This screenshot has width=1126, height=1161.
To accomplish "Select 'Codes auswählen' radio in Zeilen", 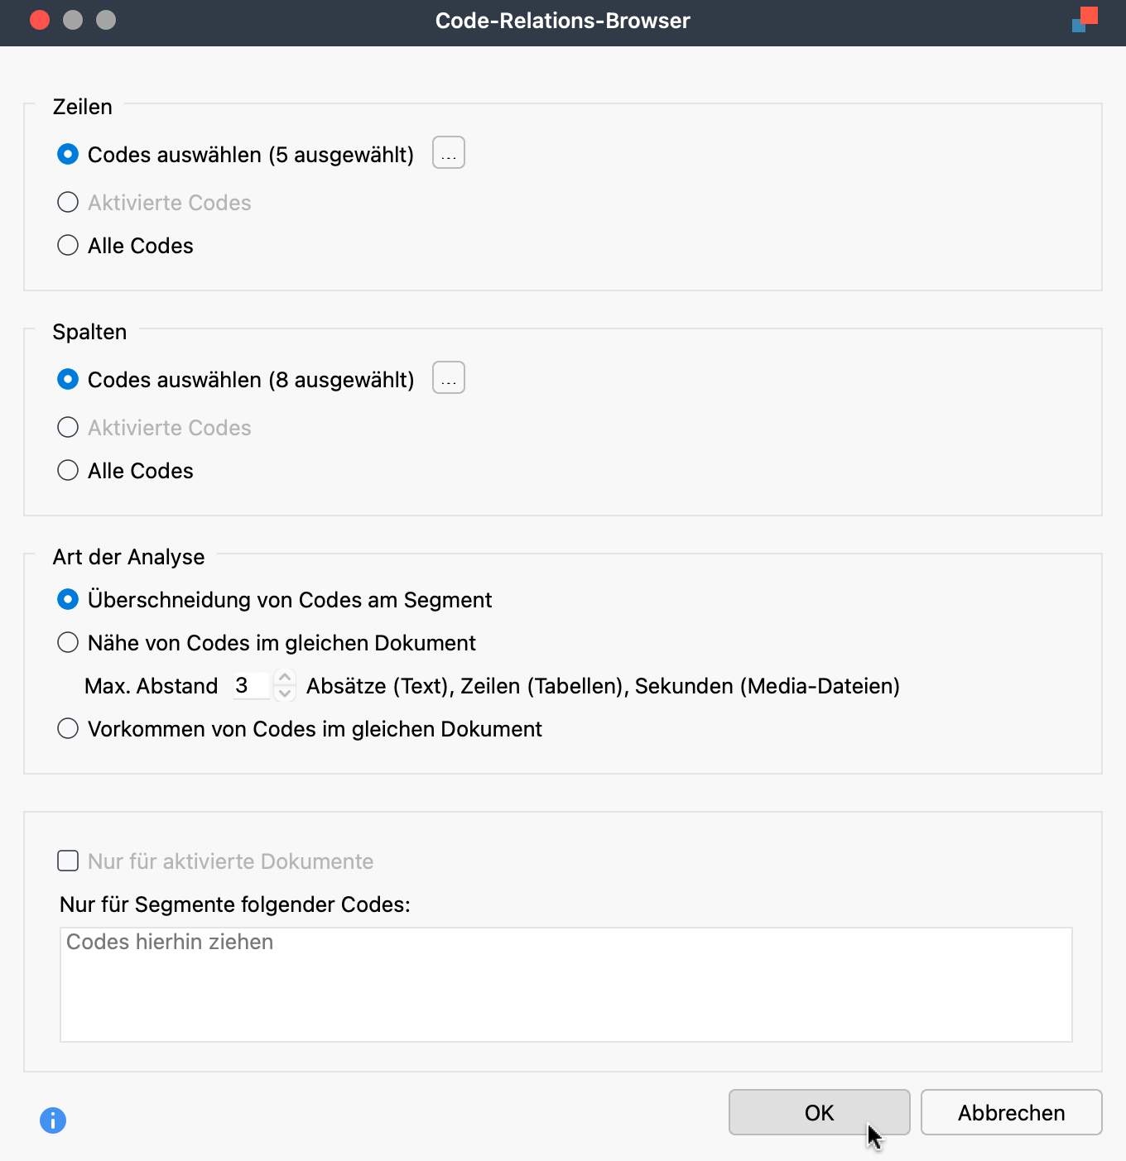I will pos(68,155).
